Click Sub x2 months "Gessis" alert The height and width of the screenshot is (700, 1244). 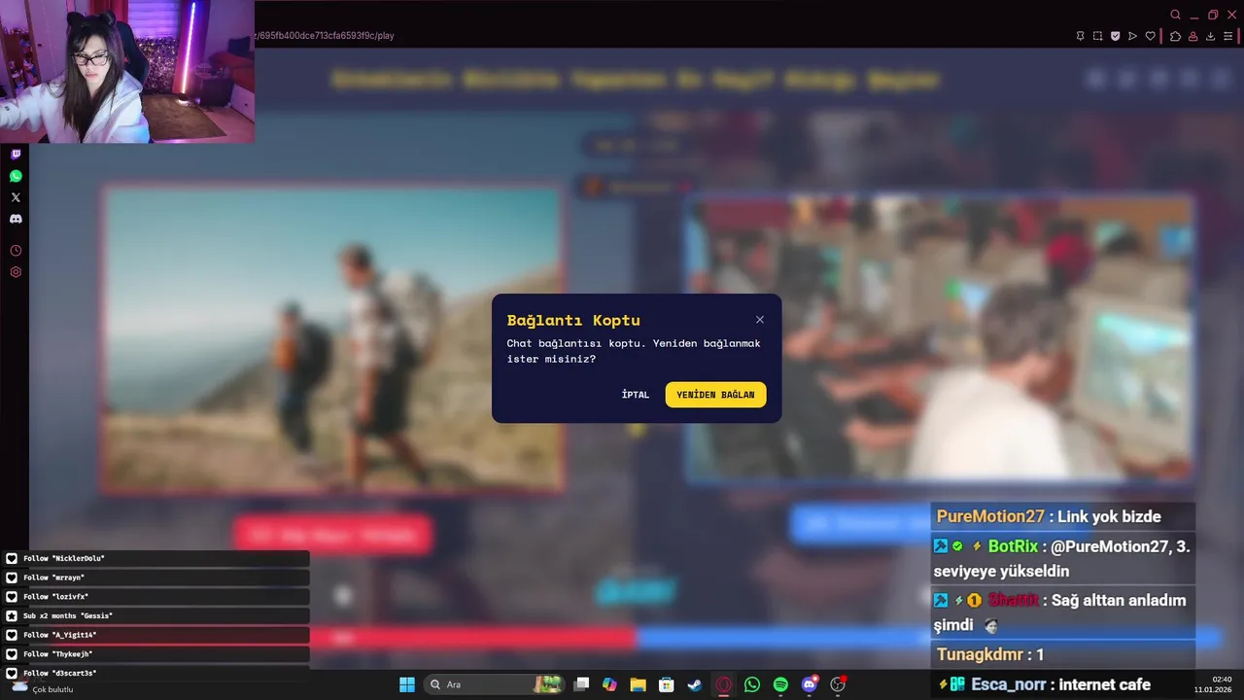point(155,615)
